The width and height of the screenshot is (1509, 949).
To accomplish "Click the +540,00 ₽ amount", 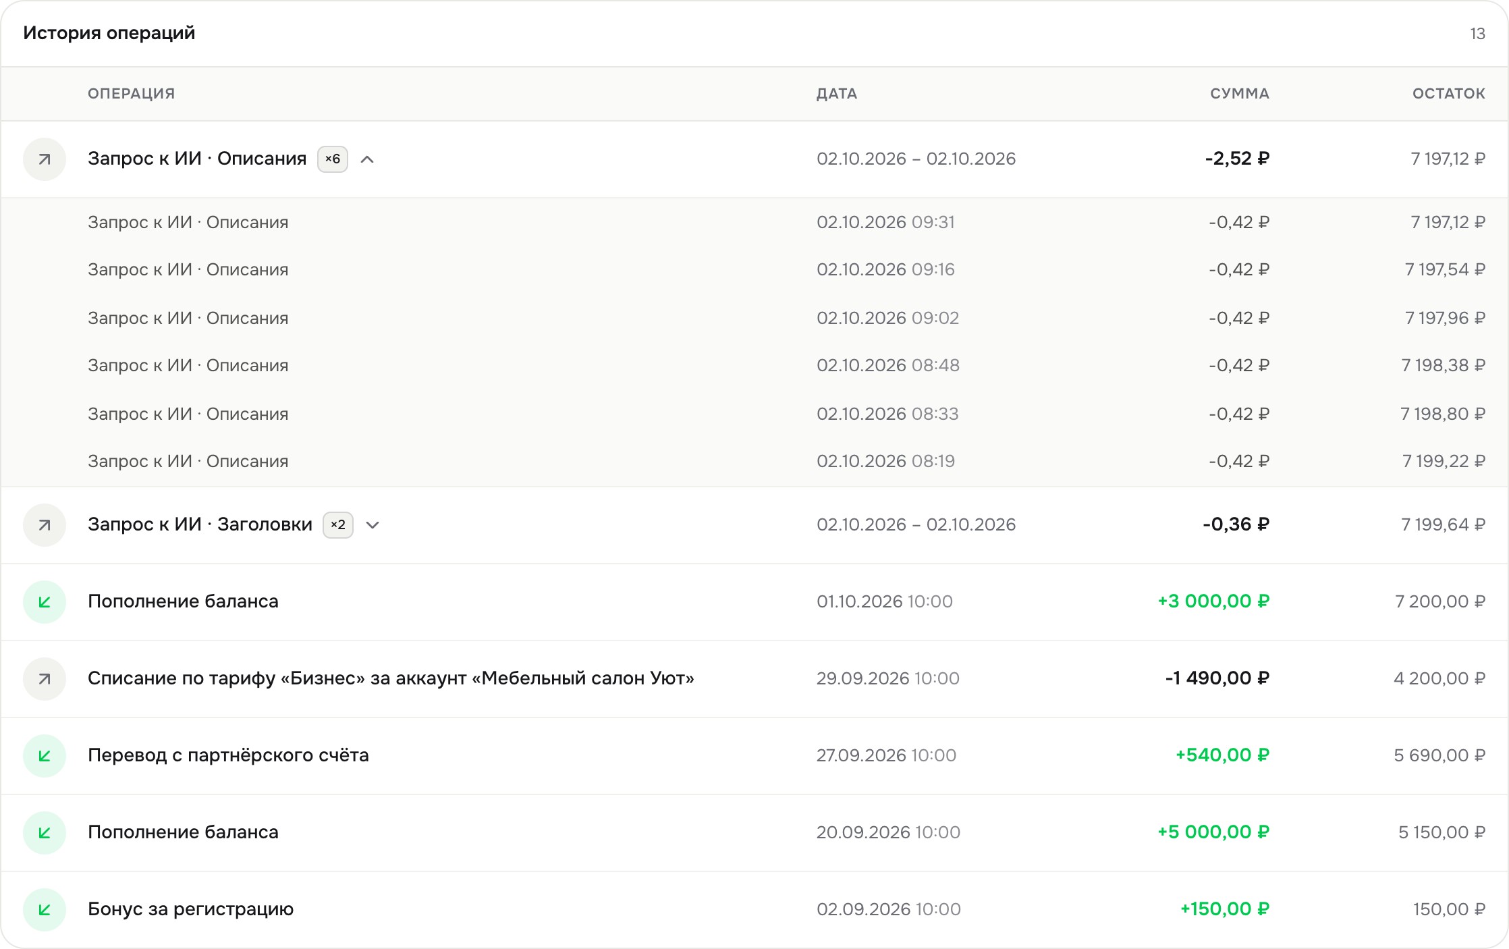I will click(1222, 755).
